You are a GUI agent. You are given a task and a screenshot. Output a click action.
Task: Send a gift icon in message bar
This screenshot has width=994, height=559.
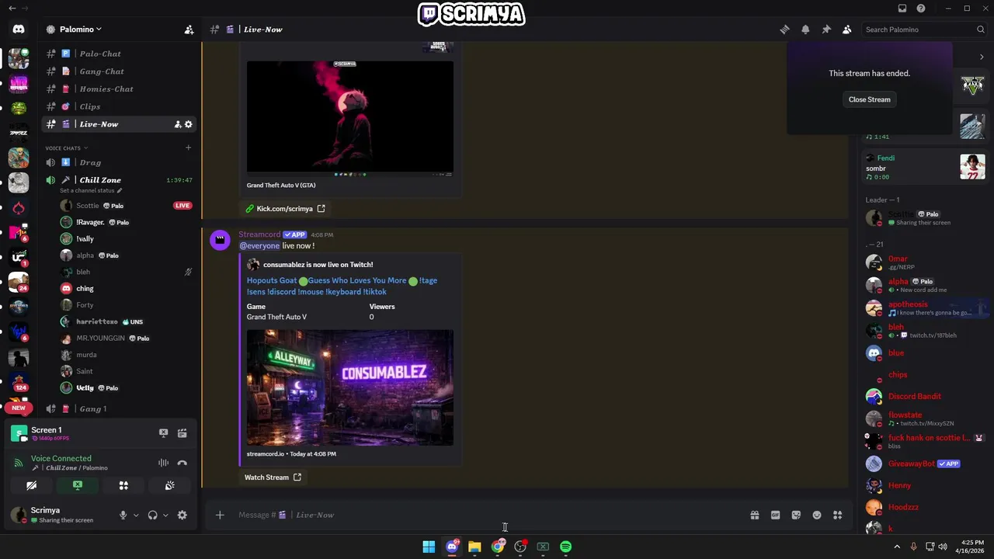[754, 515]
